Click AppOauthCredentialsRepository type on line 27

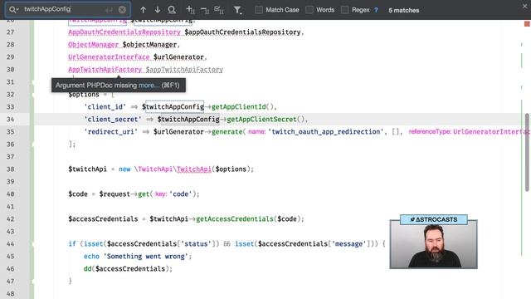[124, 32]
